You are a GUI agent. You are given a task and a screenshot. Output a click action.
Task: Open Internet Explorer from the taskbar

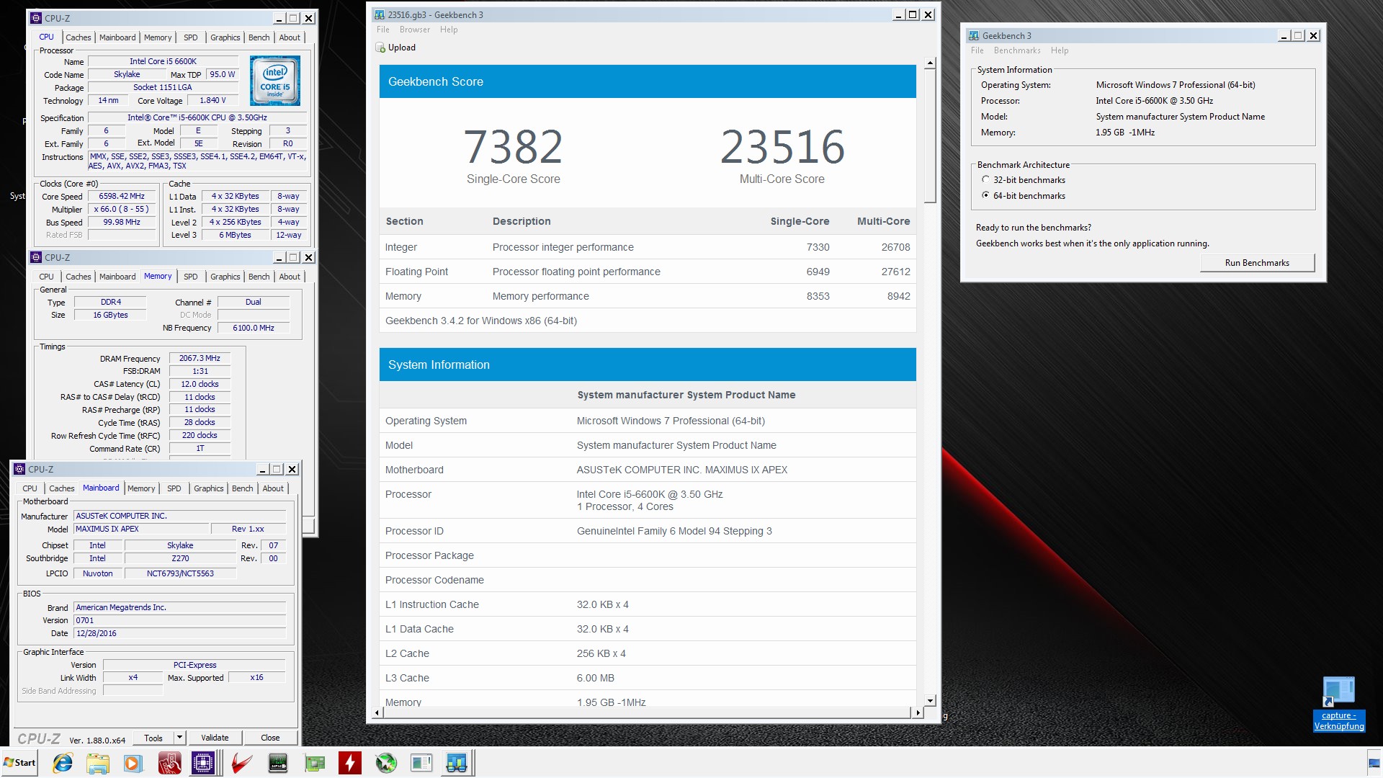[63, 763]
